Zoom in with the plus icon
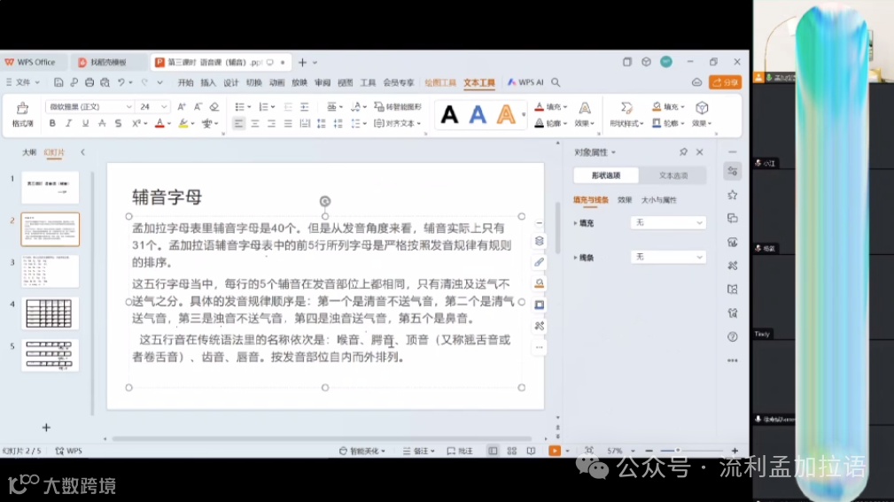894x502 pixels. pyautogui.click(x=735, y=451)
